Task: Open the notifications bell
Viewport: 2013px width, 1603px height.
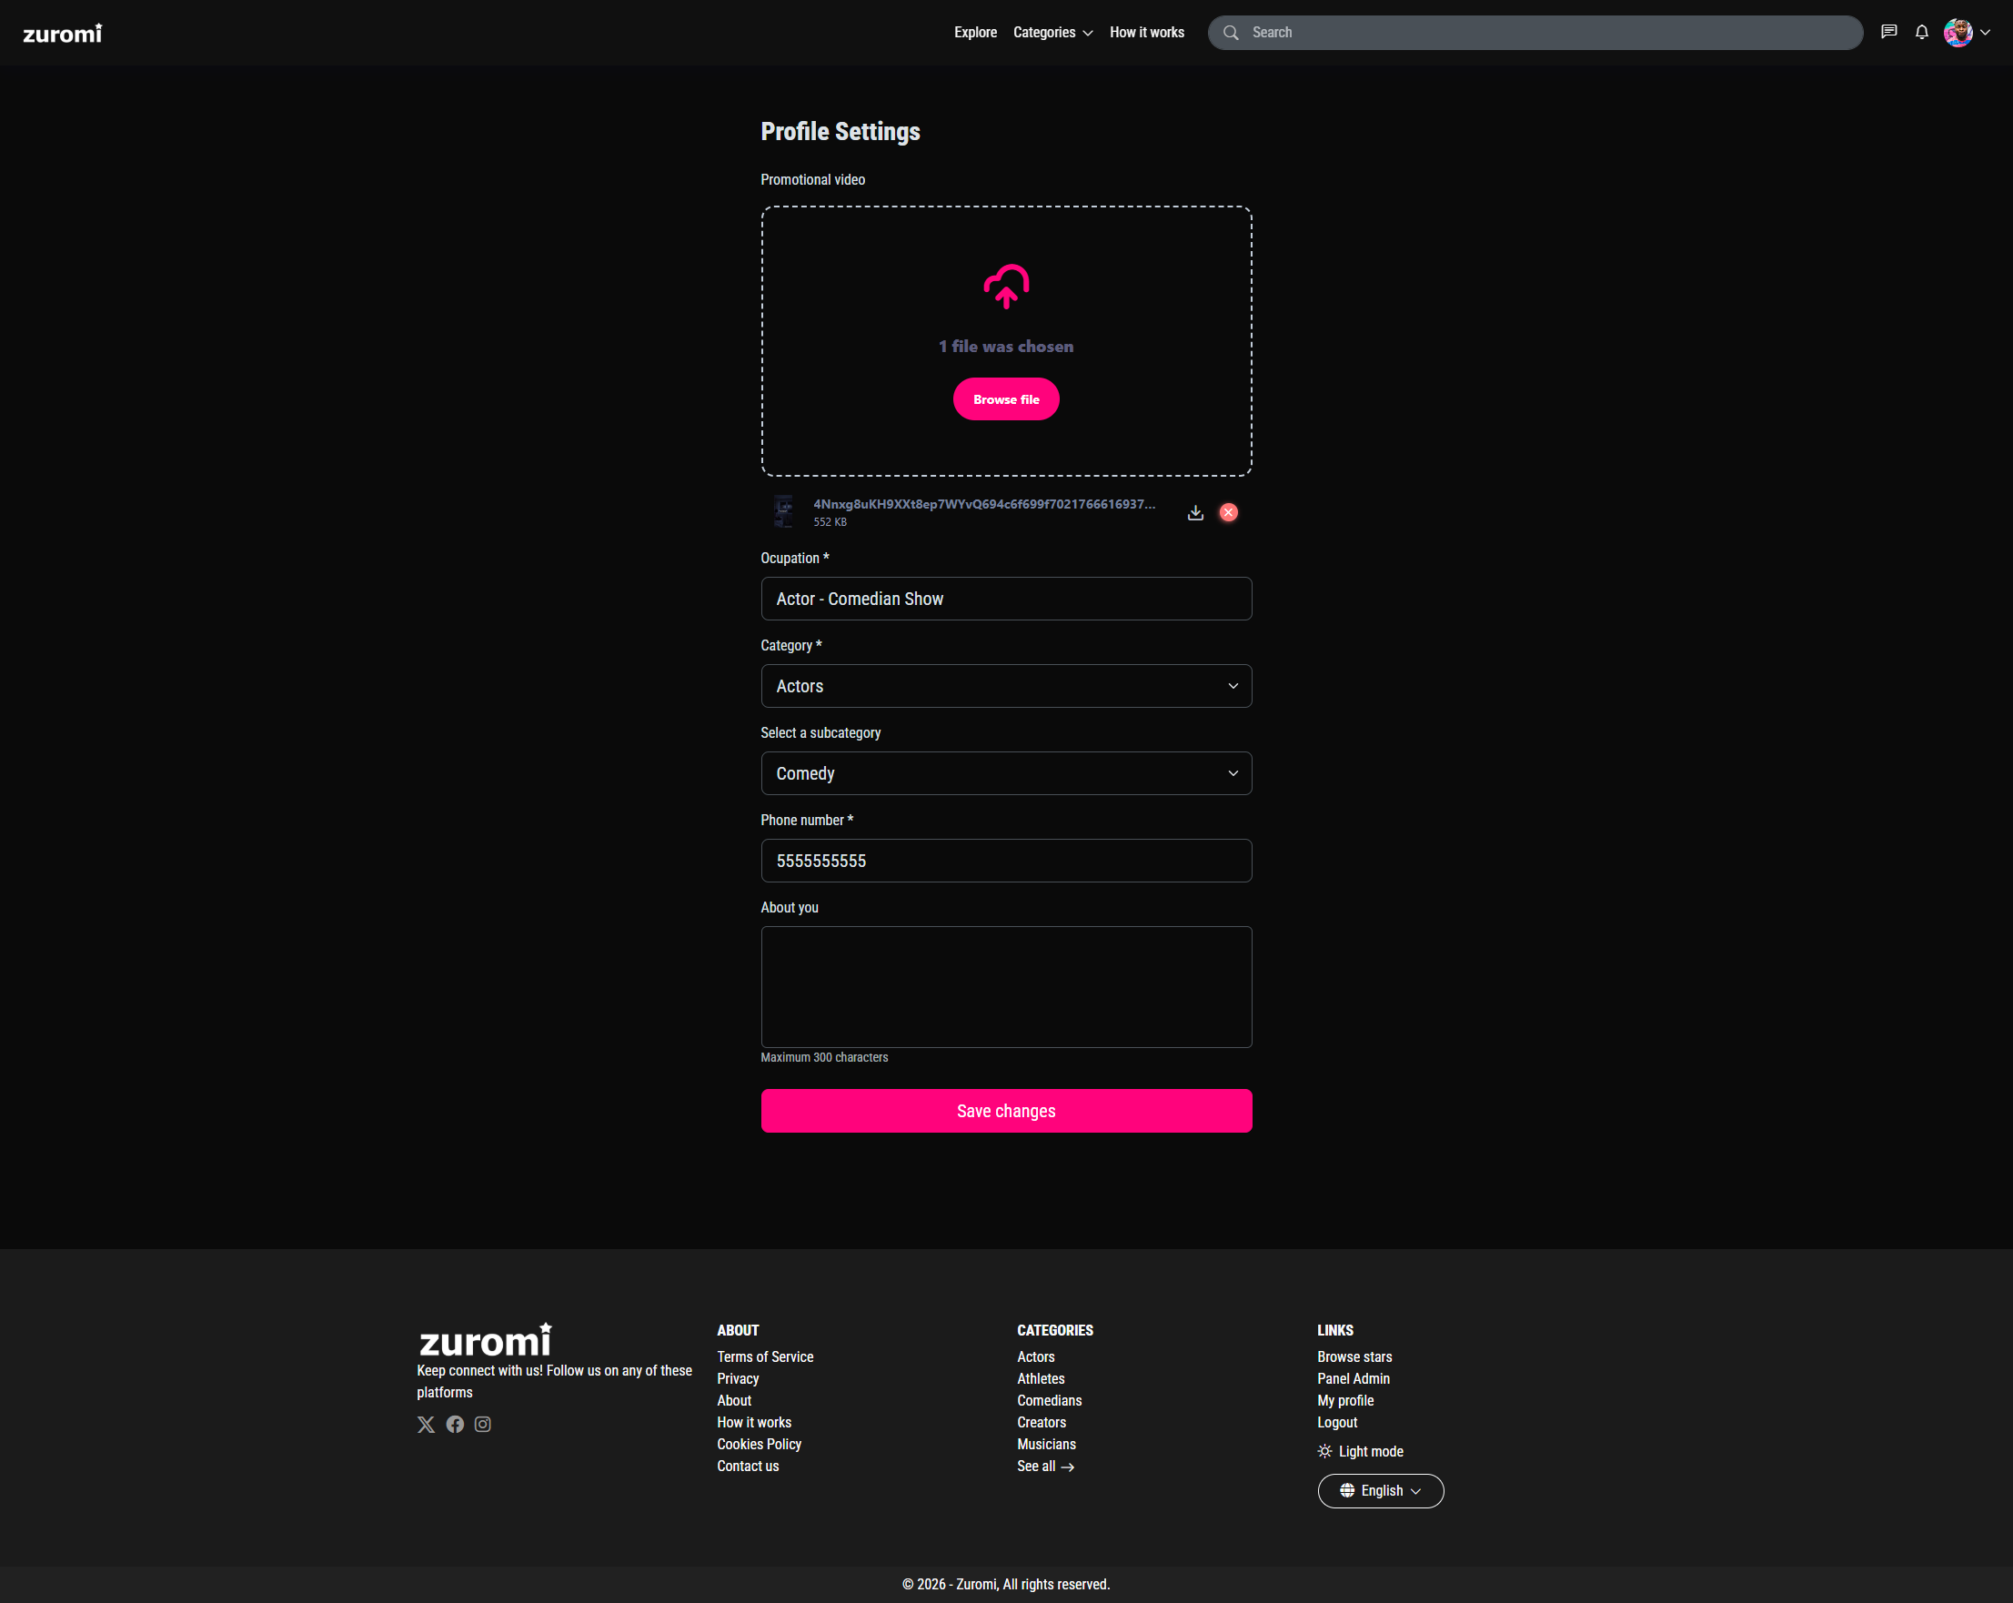Action: pos(1921,32)
